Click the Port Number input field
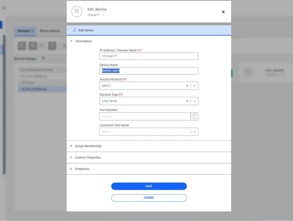The height and width of the screenshot is (221, 293). point(145,116)
